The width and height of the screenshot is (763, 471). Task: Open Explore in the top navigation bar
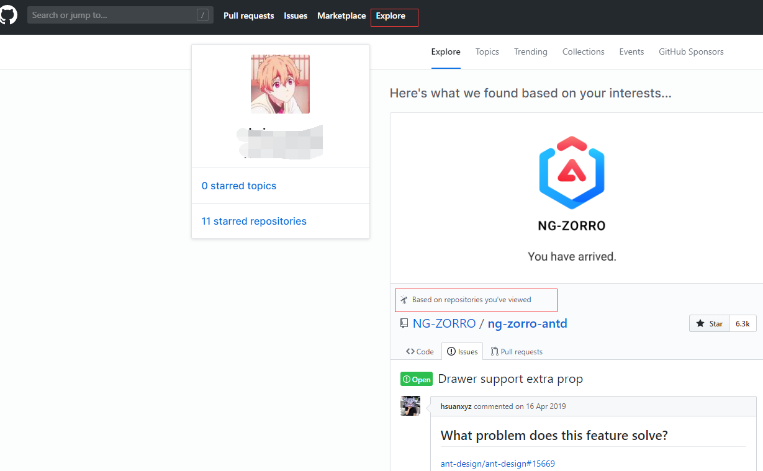coord(391,16)
